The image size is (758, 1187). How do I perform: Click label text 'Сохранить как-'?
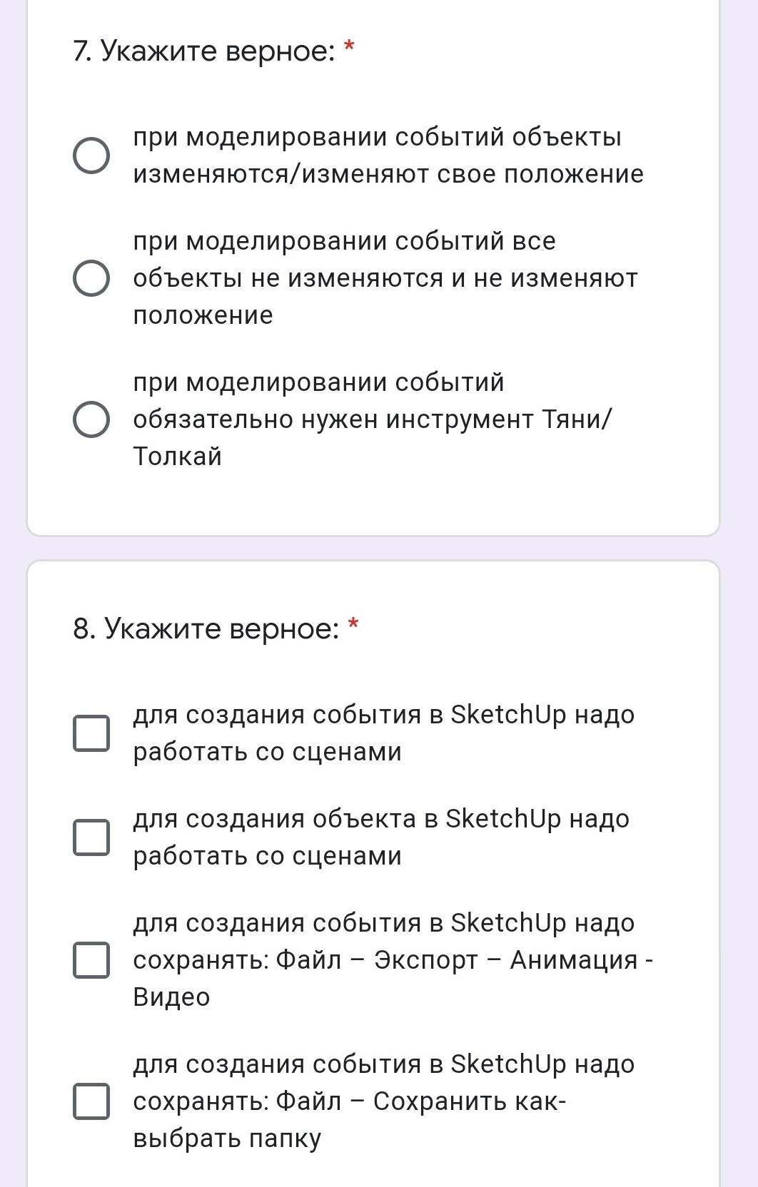coord(470,1101)
